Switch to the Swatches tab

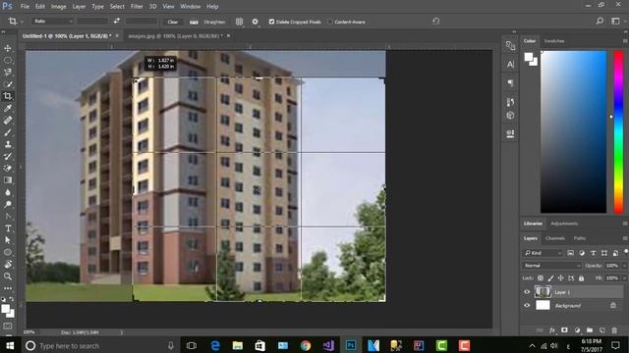554,41
